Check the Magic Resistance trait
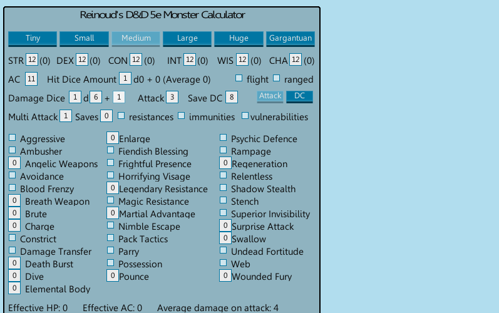This screenshot has height=313, width=499. pyautogui.click(x=110, y=200)
